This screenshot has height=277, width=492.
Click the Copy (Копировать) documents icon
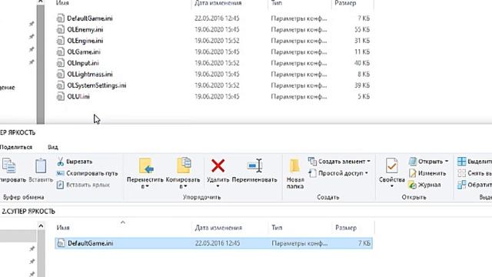8,166
